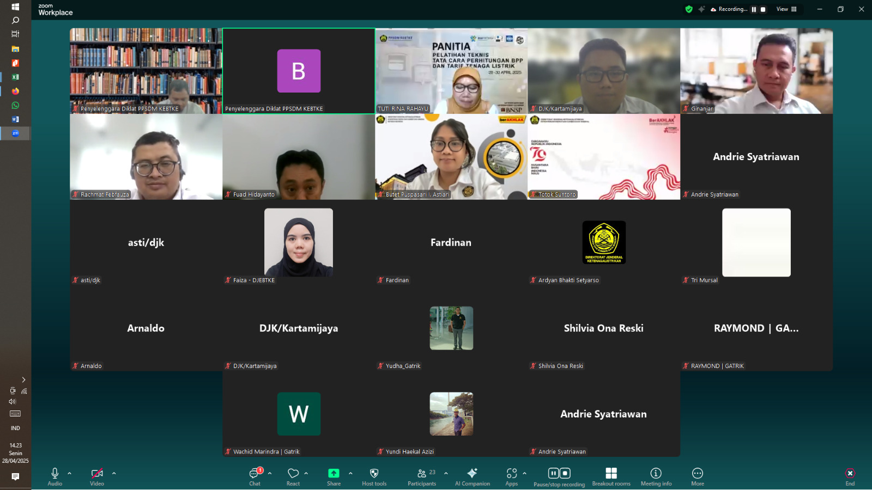Open the More options menu
This screenshot has width=872, height=490.
[698, 476]
